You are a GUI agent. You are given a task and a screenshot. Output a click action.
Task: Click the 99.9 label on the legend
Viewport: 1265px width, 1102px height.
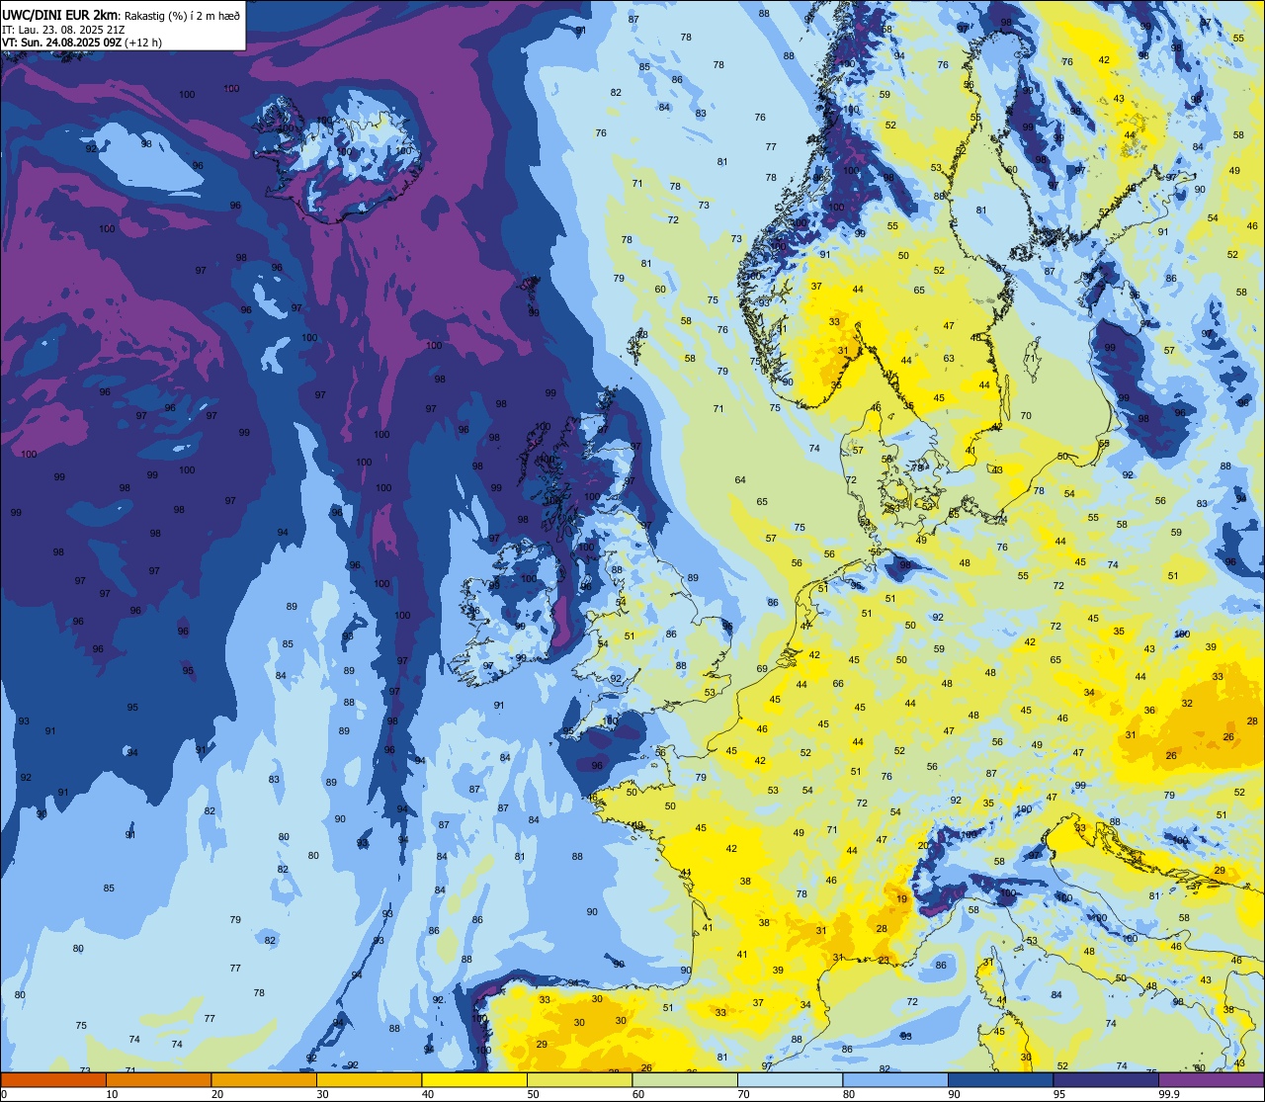click(1169, 1094)
